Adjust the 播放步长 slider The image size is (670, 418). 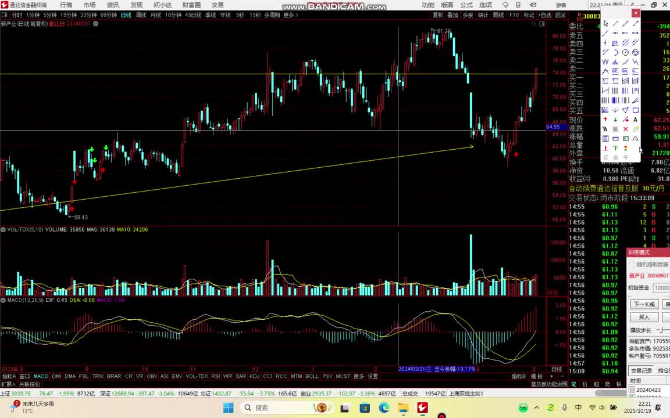point(663,330)
